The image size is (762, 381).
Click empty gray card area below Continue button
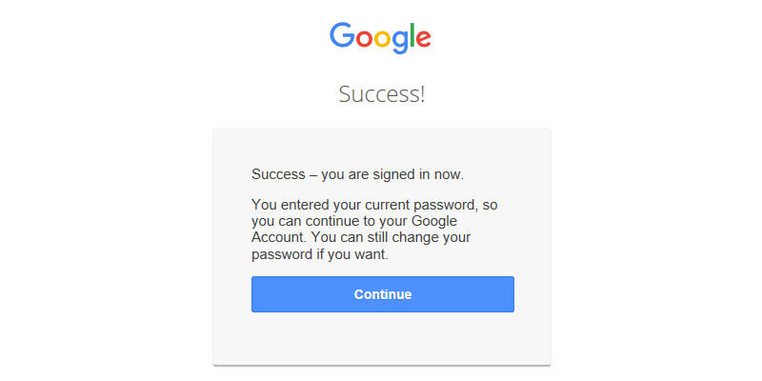[382, 338]
